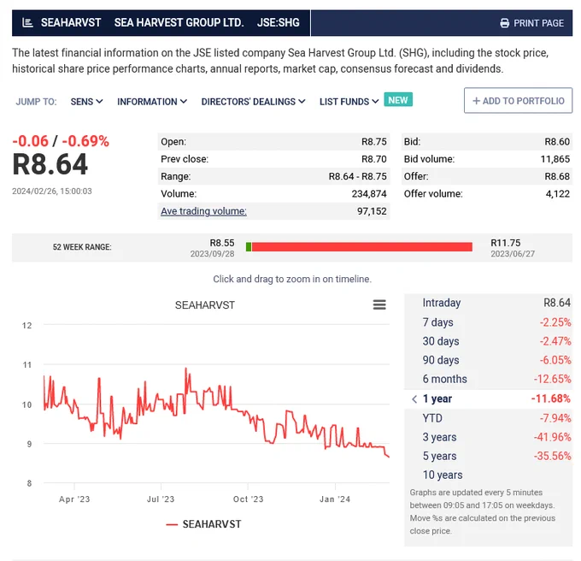Click the 2023/09/28 low date
The width and height of the screenshot is (581, 561).
pyautogui.click(x=212, y=254)
